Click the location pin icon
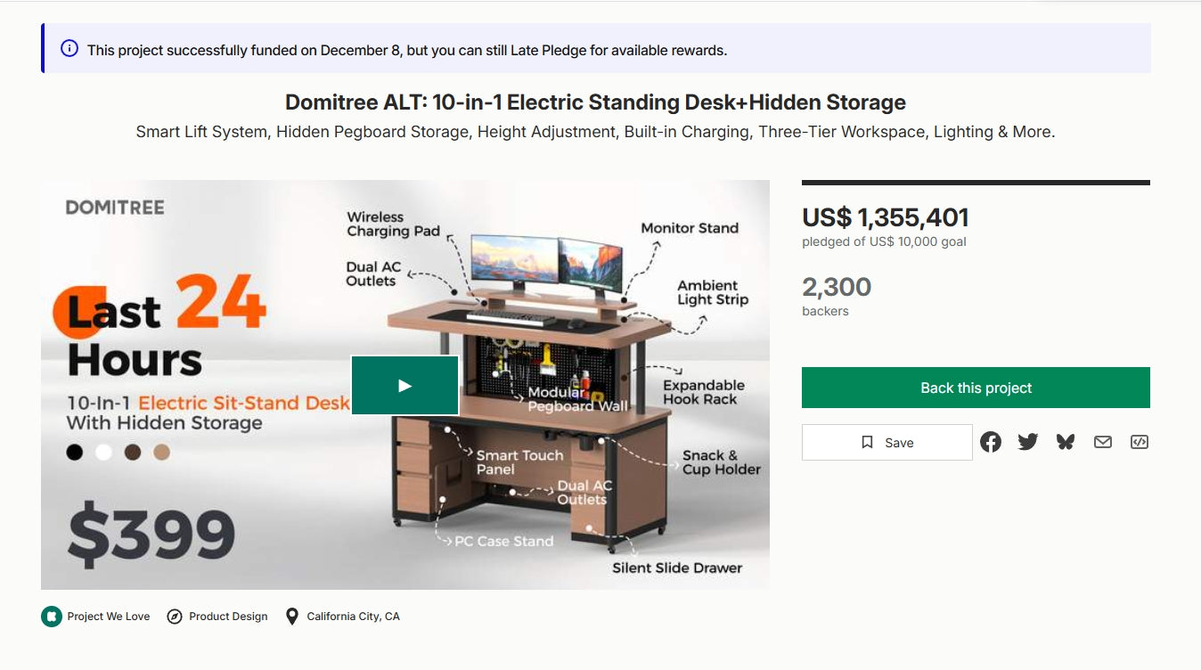The image size is (1201, 670). pyautogui.click(x=291, y=617)
